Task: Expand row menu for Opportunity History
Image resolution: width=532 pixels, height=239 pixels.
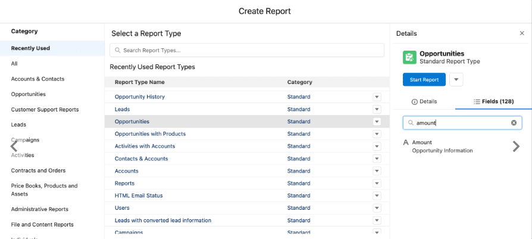Action: [377, 97]
